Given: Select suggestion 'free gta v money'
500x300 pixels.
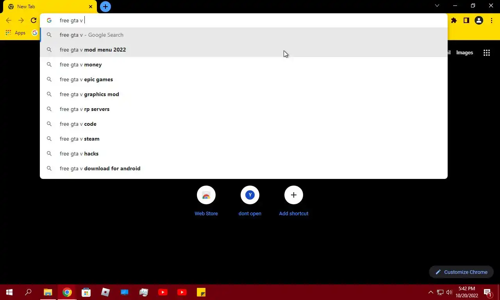Looking at the screenshot, I should click(x=244, y=64).
